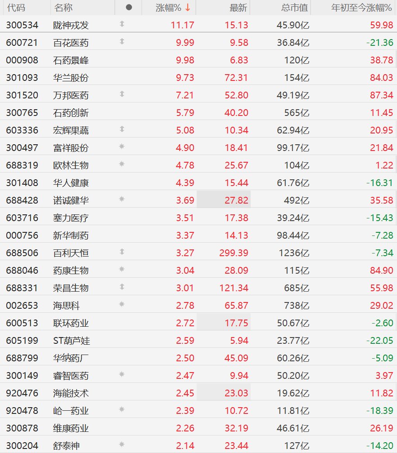Click up-down arrow icon in 万邦医药 row
The width and height of the screenshot is (397, 453).
[x=122, y=94]
